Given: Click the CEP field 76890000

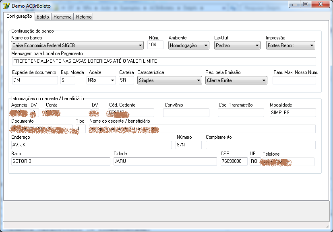Looking at the screenshot, I should coord(234,161).
